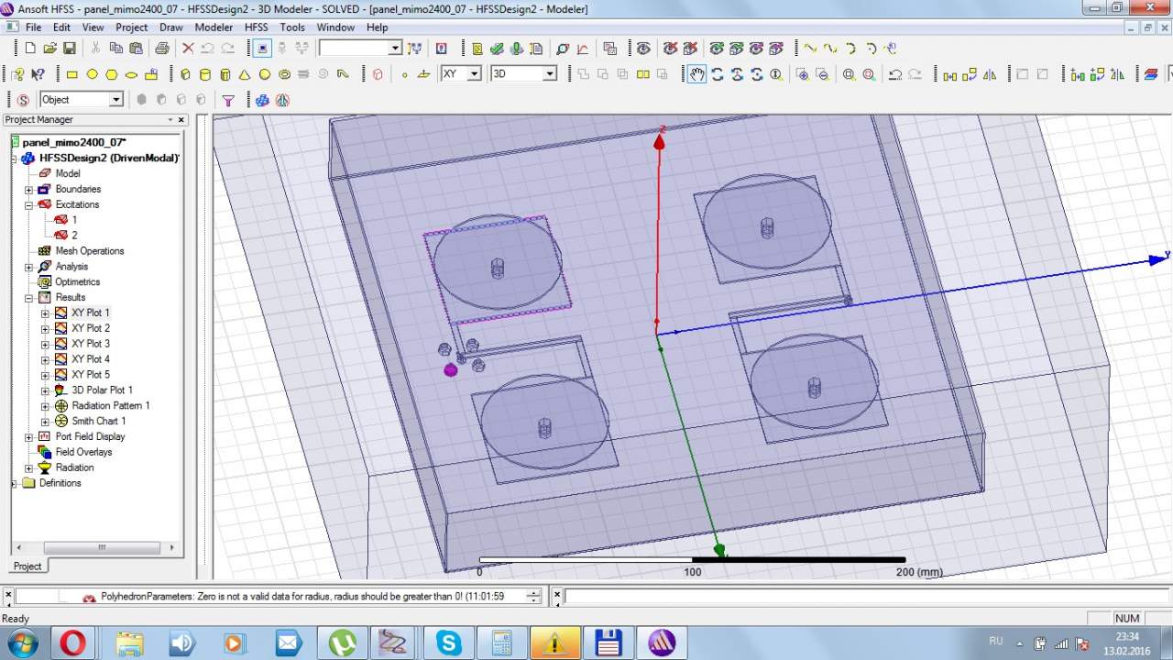Click the green checkmark Validate icon
The image size is (1173, 660).
click(x=497, y=49)
